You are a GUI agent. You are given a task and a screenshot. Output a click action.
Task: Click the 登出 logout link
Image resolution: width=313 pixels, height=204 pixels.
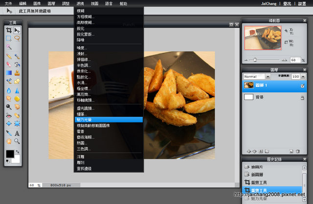pyautogui.click(x=287, y=3)
